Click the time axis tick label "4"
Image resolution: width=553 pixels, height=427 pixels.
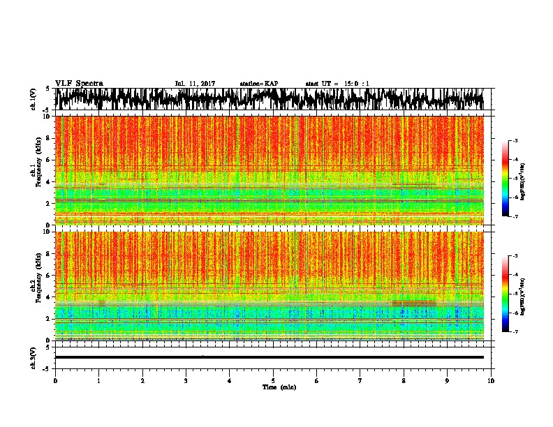[x=230, y=381]
